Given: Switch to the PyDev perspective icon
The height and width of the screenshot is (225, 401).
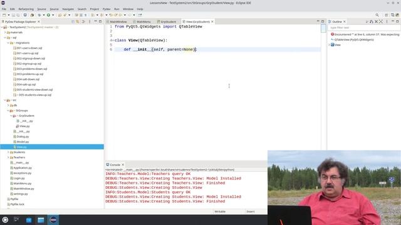Looking at the screenshot, I should [x=397, y=15].
